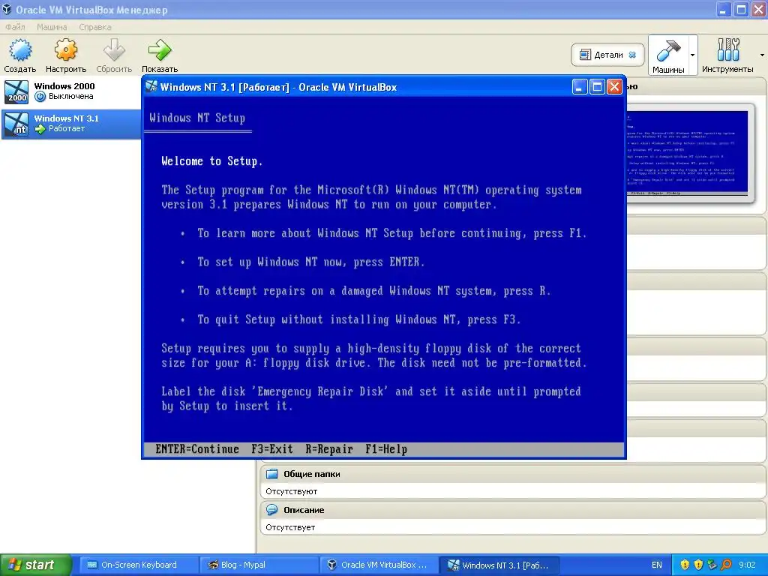Click the EN language indicator in taskbar

657,565
